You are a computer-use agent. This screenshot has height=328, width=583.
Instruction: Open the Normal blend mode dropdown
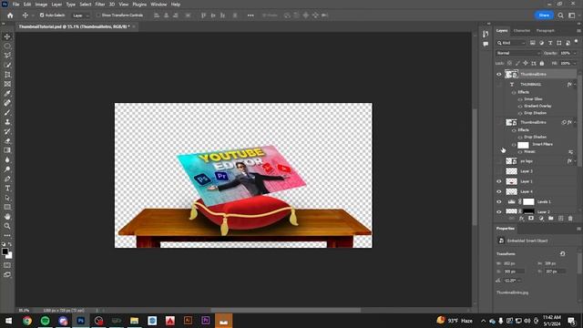pyautogui.click(x=518, y=53)
